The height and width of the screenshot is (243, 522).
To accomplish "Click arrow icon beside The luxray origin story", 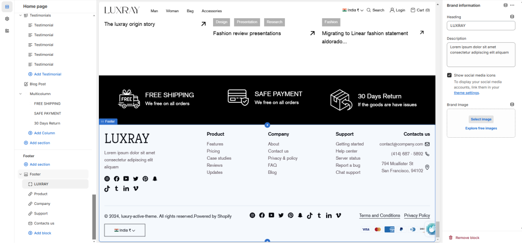I will tap(203, 24).
